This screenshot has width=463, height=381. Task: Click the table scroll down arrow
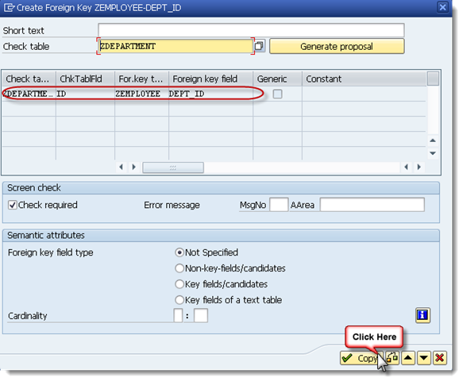[x=433, y=153]
